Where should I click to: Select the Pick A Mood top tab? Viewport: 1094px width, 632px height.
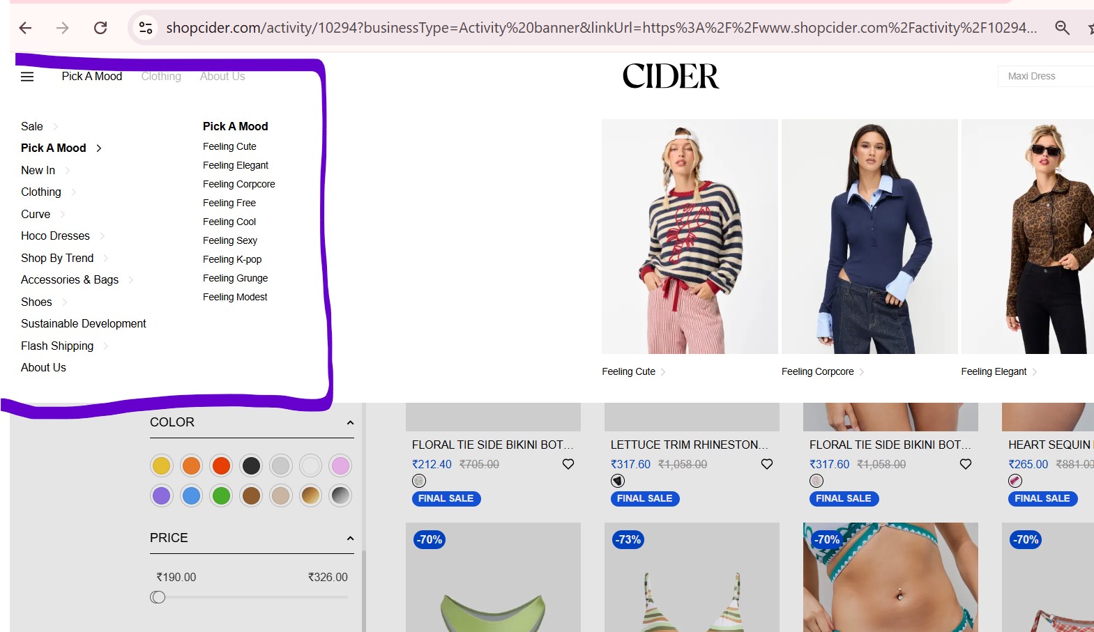click(x=92, y=76)
